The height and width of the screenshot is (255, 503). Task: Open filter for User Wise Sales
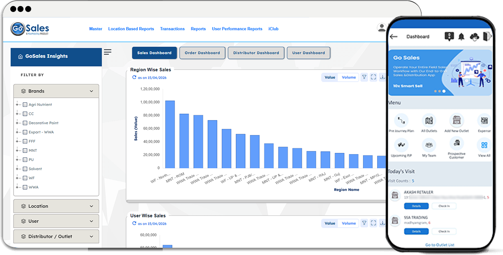pyautogui.click(x=364, y=223)
